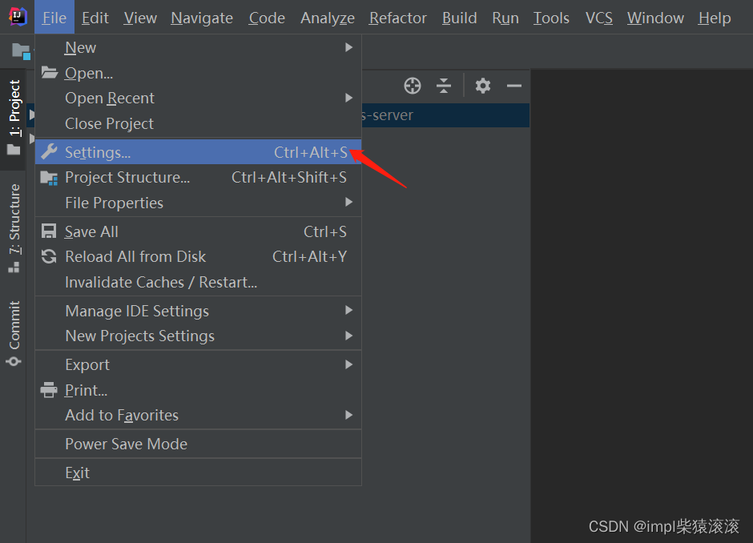Viewport: 753px width, 543px height.
Task: Expand Manage IDE Settings submenu
Action: 348,311
